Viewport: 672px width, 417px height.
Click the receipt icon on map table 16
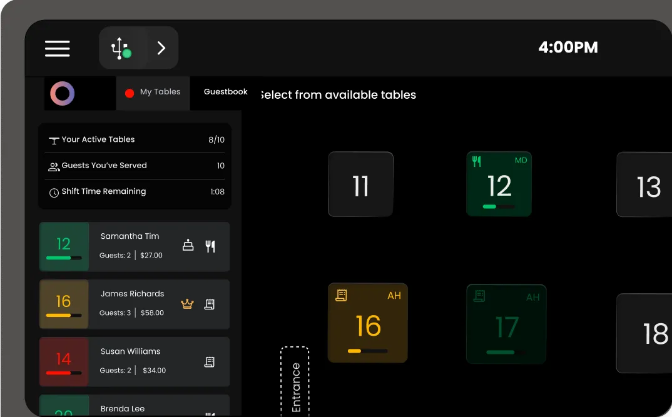click(x=342, y=295)
